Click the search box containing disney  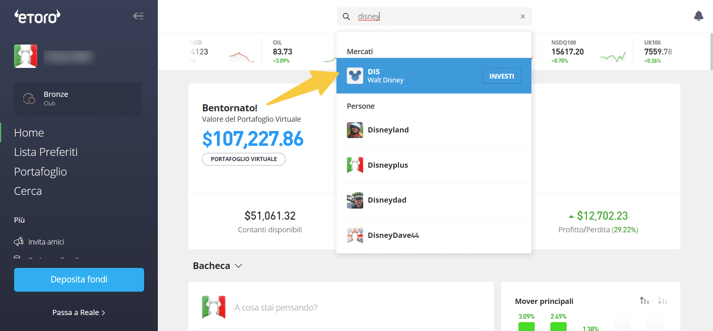pyautogui.click(x=434, y=16)
